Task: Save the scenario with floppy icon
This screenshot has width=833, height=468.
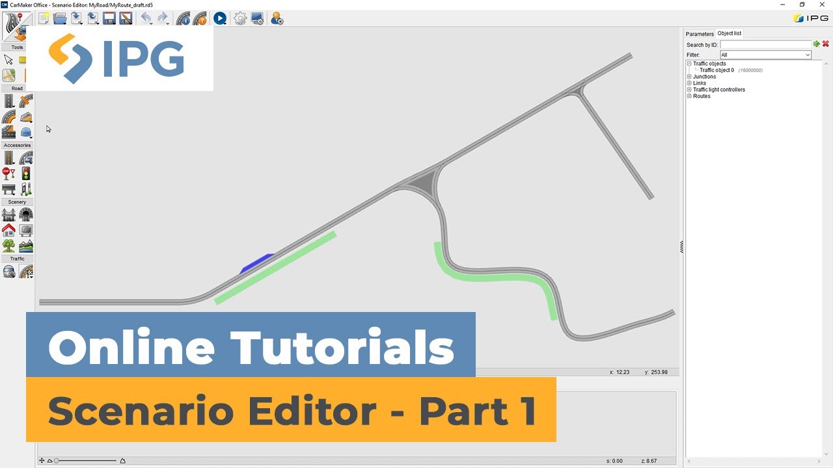Action: point(109,18)
